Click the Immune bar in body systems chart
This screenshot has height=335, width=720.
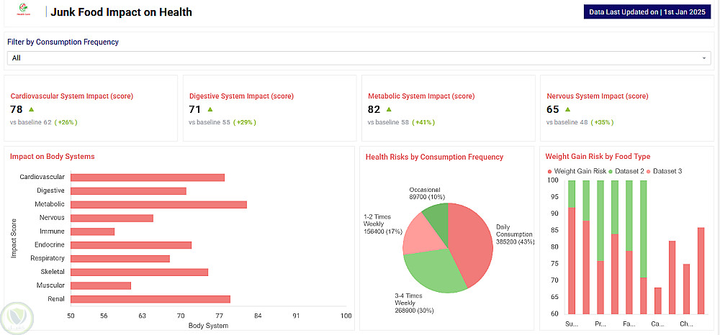92,231
